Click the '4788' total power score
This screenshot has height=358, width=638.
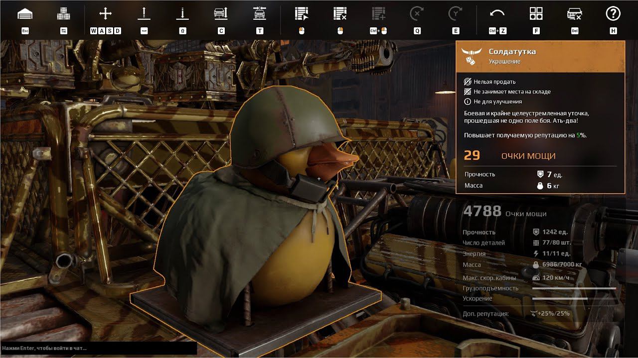[x=482, y=211]
